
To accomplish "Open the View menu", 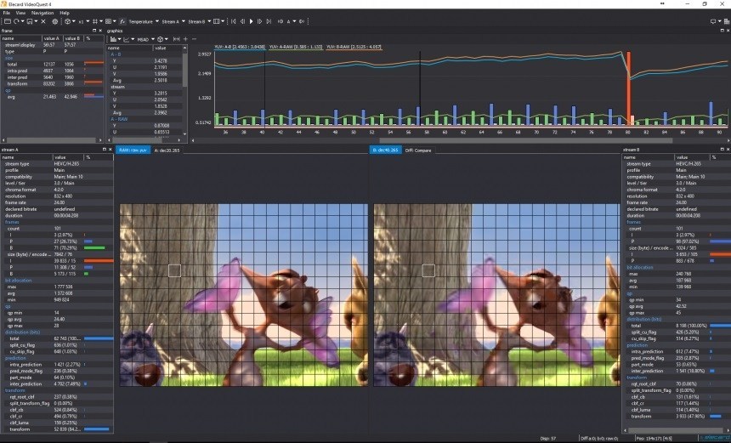I will [x=20, y=13].
